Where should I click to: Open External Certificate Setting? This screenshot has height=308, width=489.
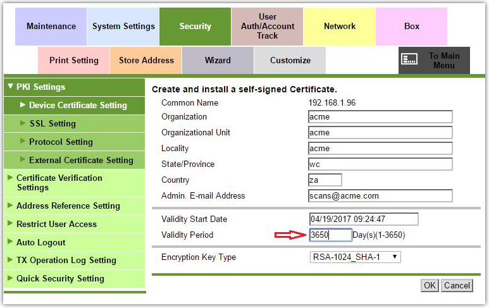[81, 160]
